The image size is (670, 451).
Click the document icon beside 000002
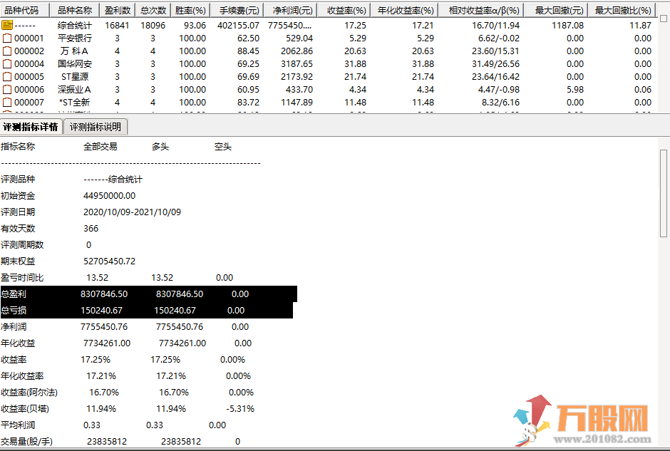tap(7, 51)
